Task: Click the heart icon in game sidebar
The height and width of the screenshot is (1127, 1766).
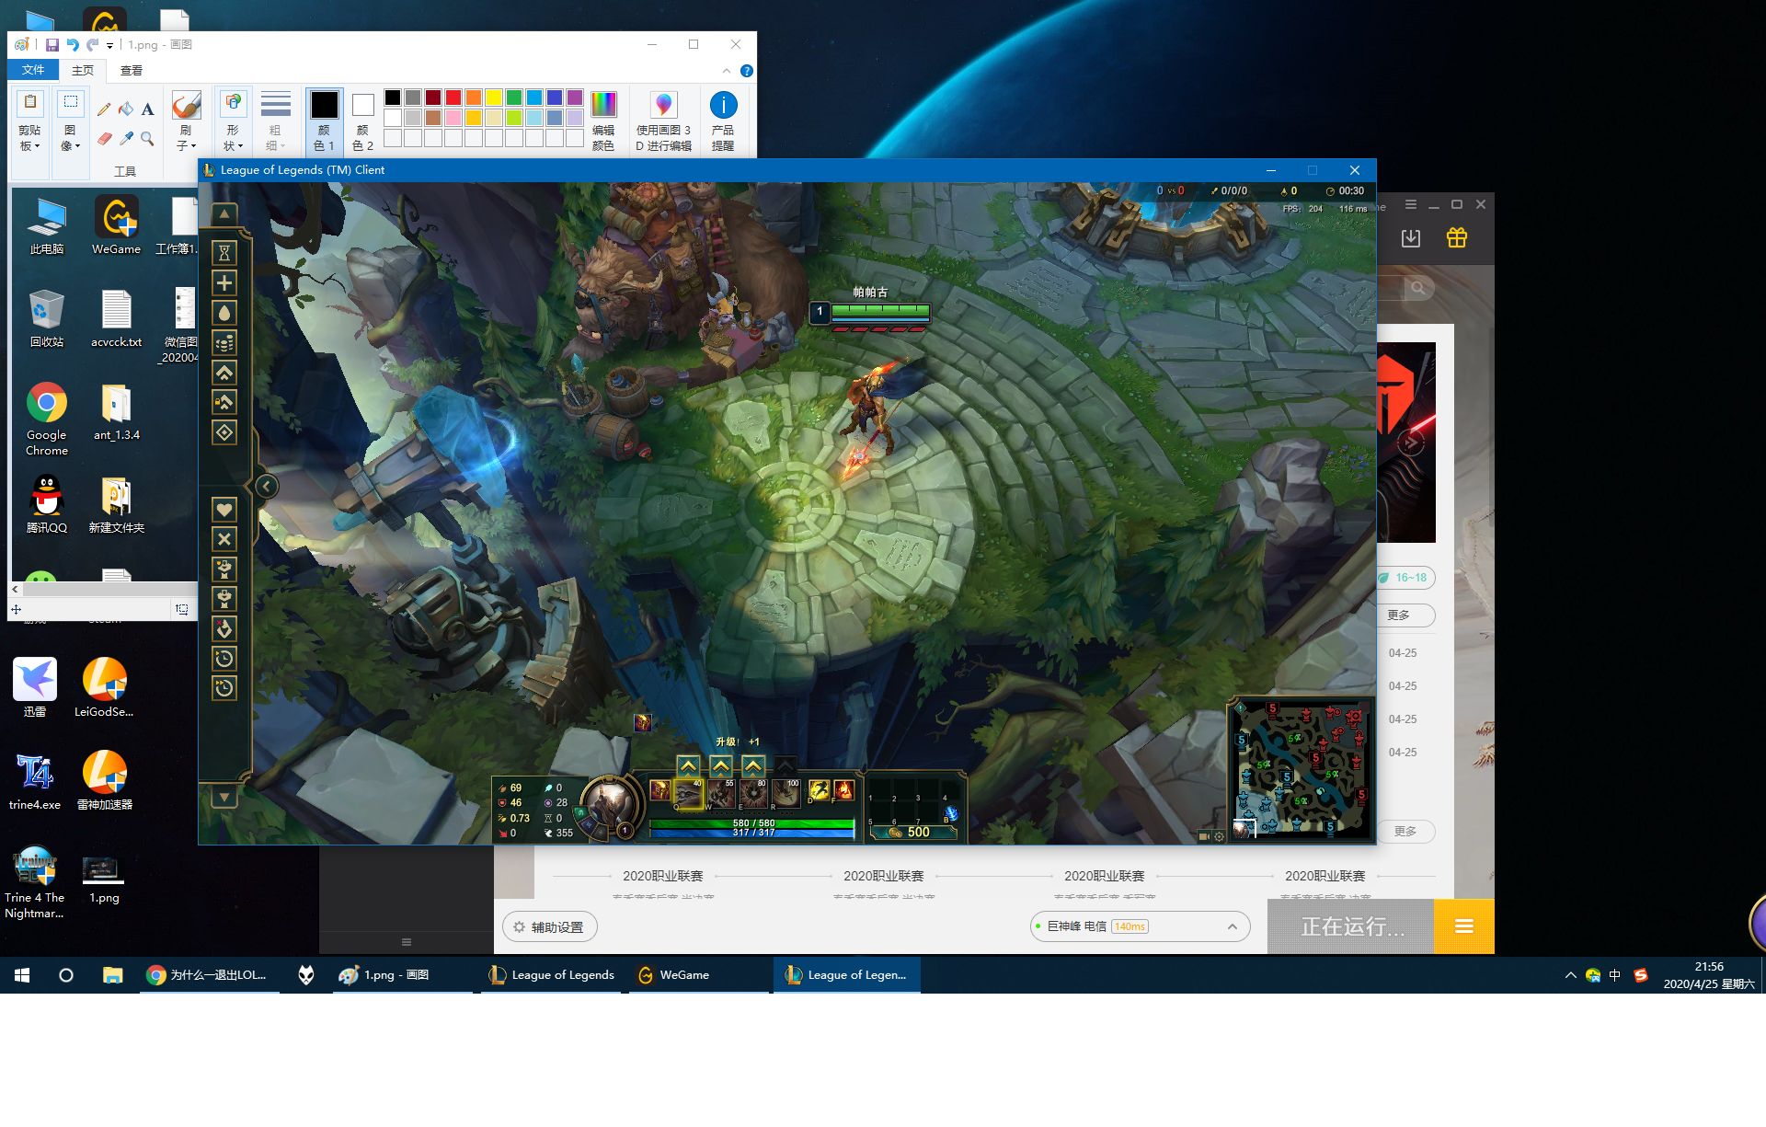Action: pos(224,510)
